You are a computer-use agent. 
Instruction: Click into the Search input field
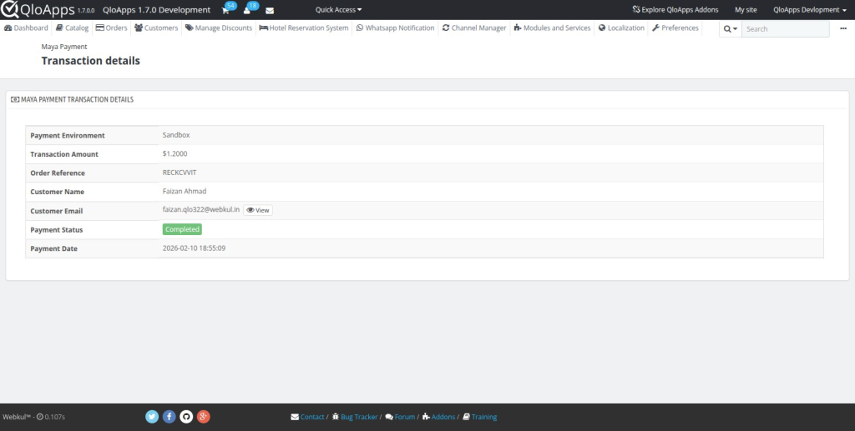785,28
